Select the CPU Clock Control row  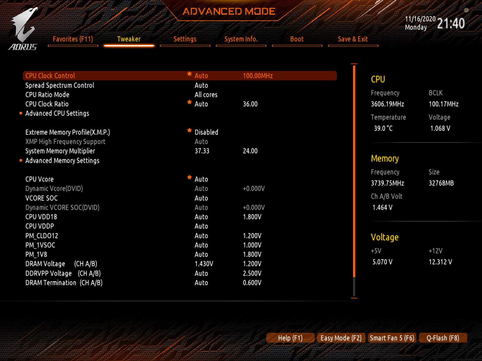coord(180,76)
